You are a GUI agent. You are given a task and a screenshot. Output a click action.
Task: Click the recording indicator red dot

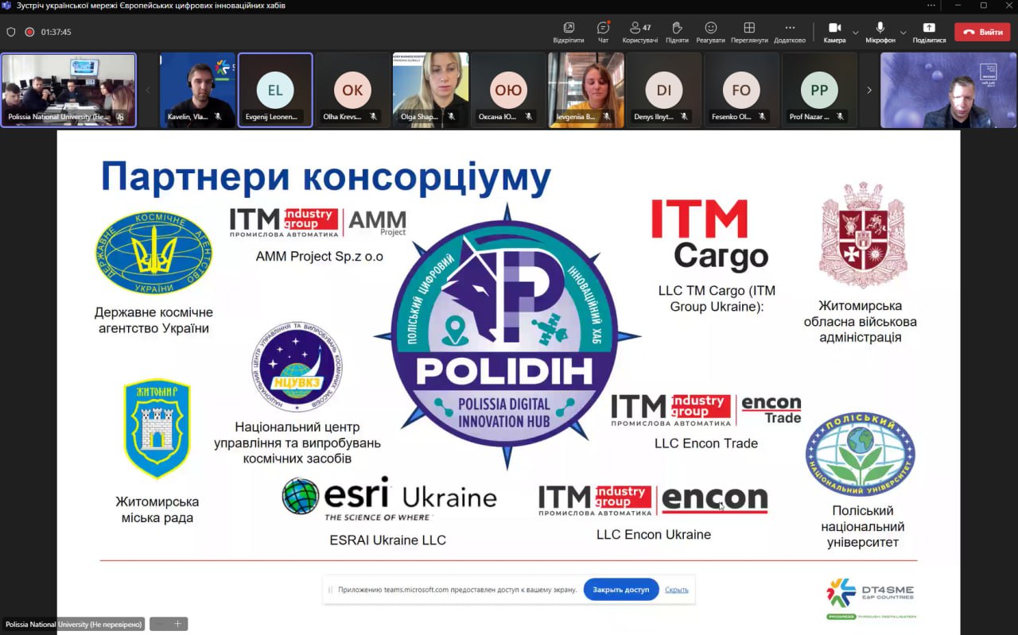click(29, 33)
